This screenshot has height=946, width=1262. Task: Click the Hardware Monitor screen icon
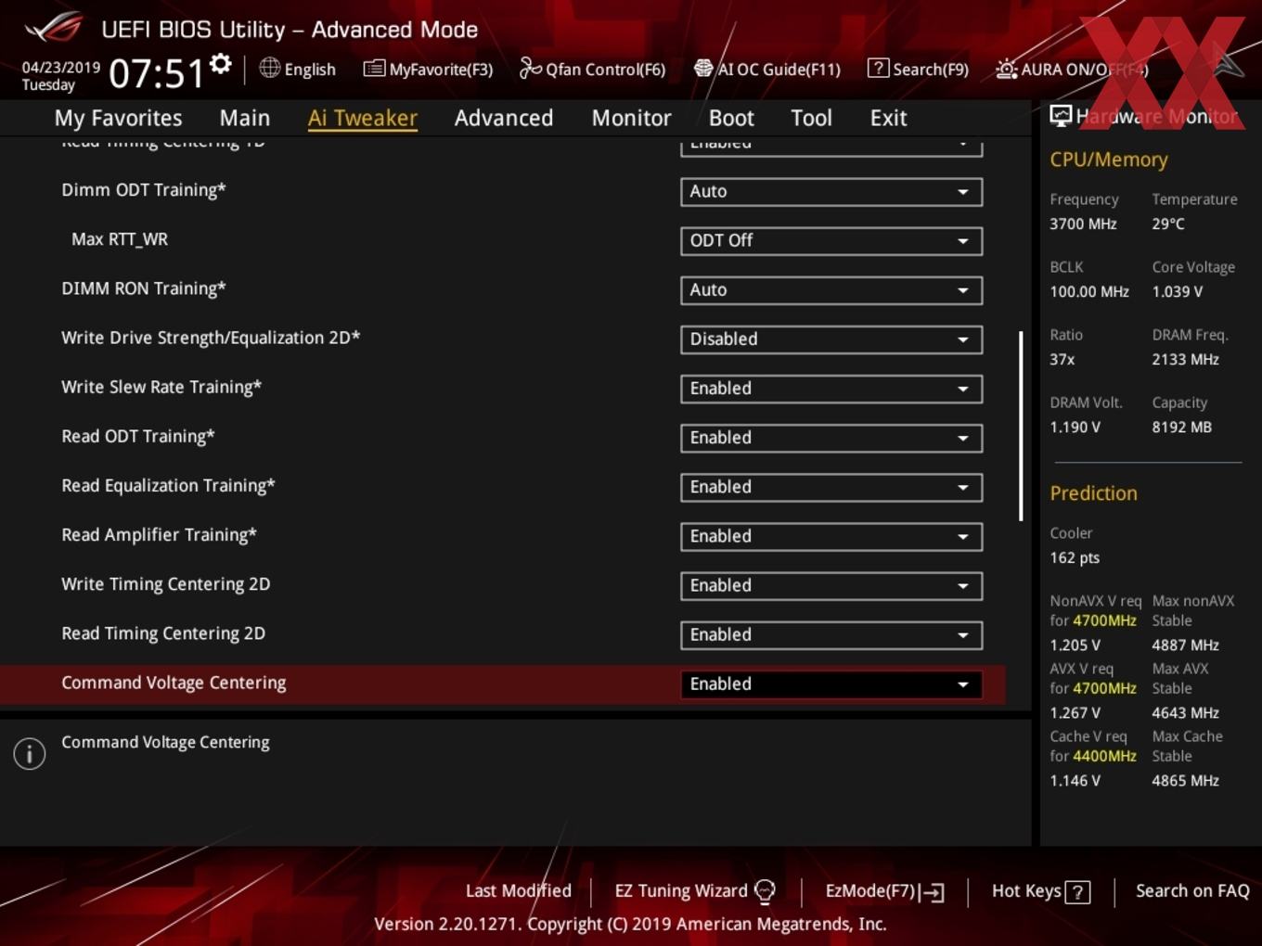(x=1061, y=116)
